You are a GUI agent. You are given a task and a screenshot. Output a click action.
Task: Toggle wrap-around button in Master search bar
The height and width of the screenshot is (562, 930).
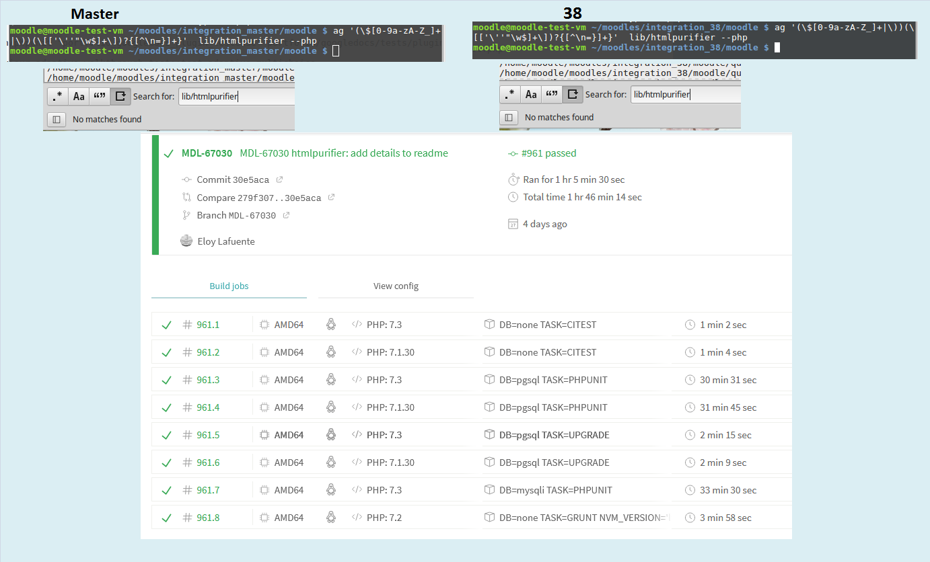(x=120, y=97)
